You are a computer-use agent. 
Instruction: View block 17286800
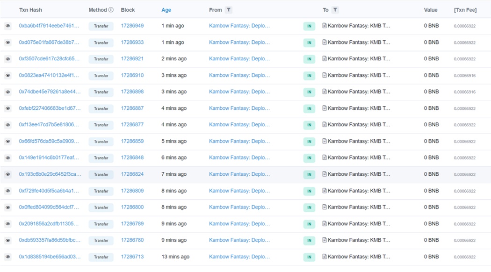(132, 207)
